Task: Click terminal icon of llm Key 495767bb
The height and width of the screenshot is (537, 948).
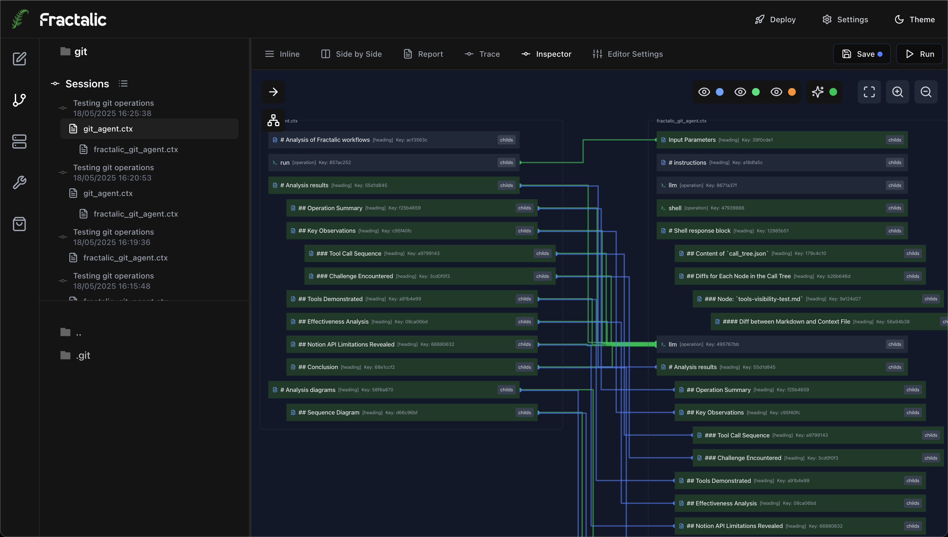Action: (x=663, y=345)
